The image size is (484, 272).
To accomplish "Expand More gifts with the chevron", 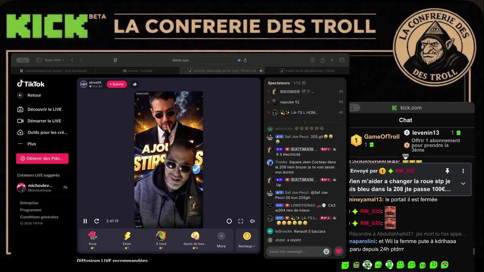I will 222,236.
